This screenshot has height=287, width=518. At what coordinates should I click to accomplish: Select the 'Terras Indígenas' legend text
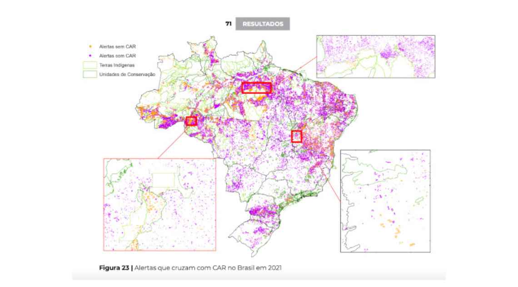coord(117,65)
